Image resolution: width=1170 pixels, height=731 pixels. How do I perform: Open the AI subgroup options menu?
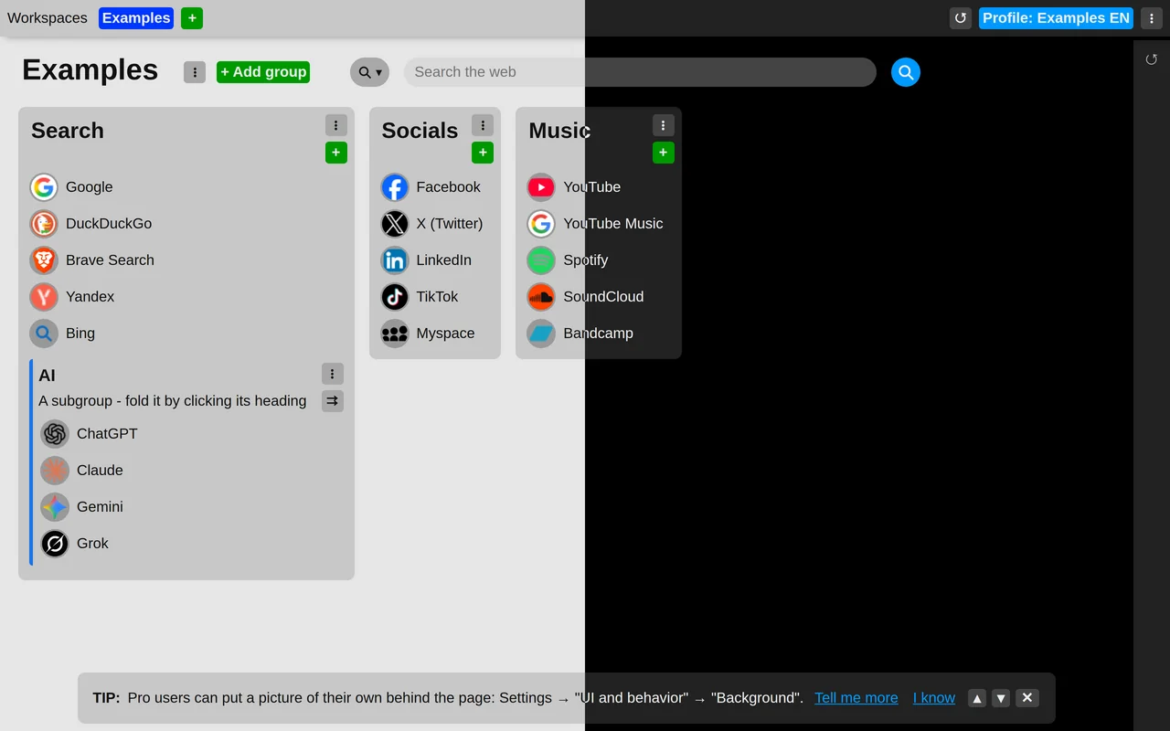coord(333,374)
